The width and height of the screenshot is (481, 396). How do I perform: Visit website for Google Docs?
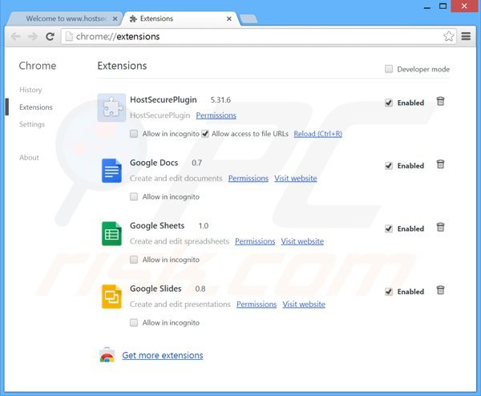(x=295, y=178)
